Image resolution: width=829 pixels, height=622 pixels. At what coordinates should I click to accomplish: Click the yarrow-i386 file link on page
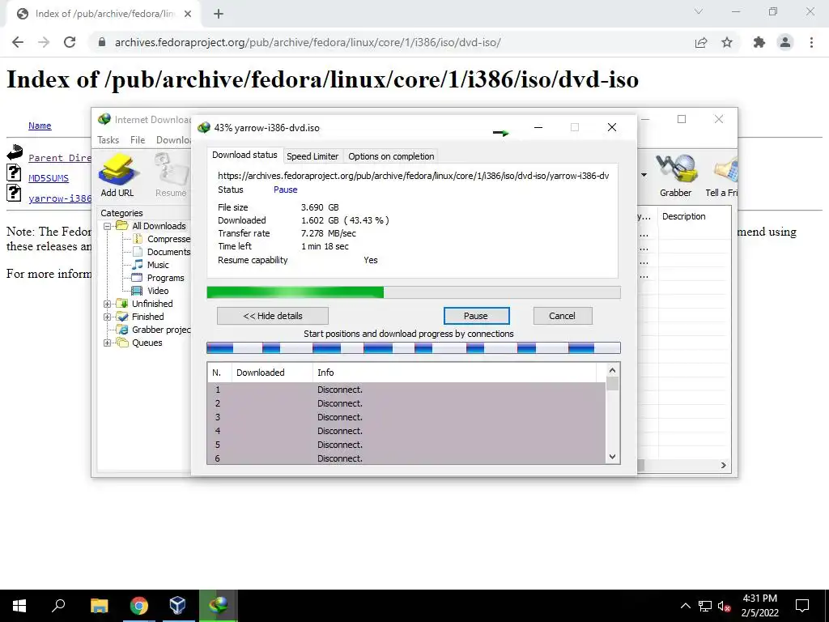[x=60, y=198]
